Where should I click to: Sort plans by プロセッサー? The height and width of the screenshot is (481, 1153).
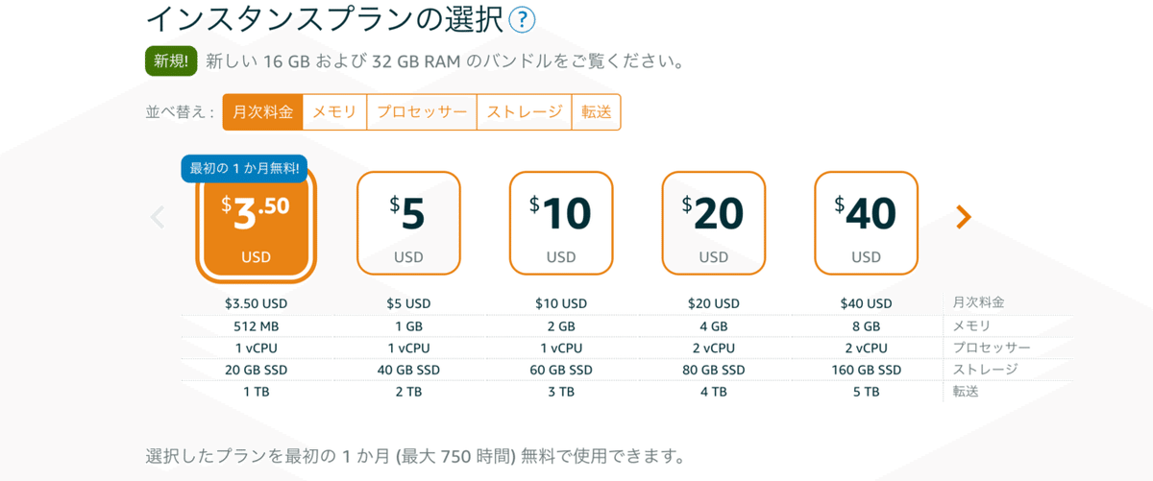coord(422,111)
